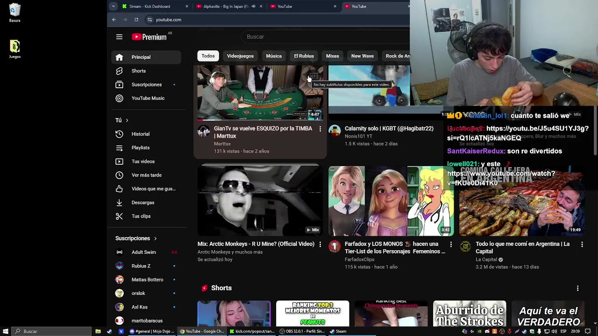Open options for Farfadox Tier-List video
The width and height of the screenshot is (598, 336).
tap(451, 244)
